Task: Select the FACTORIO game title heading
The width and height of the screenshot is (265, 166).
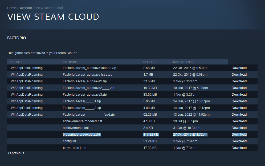Action: [17, 38]
